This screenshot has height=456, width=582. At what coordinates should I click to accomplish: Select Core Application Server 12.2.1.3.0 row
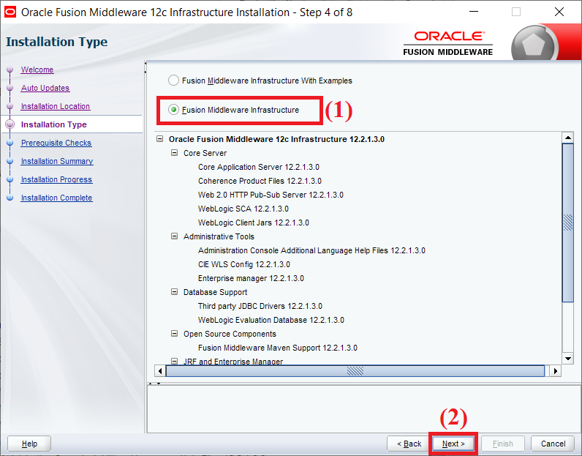coord(258,167)
